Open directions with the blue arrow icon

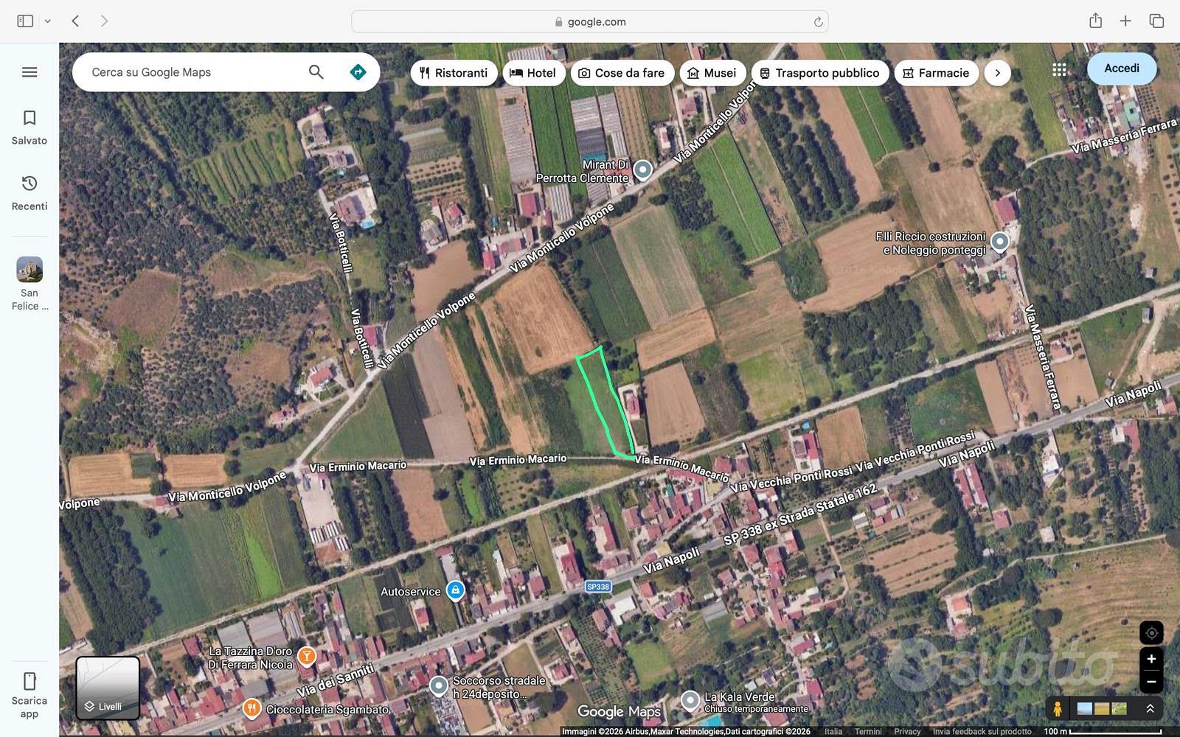point(358,72)
